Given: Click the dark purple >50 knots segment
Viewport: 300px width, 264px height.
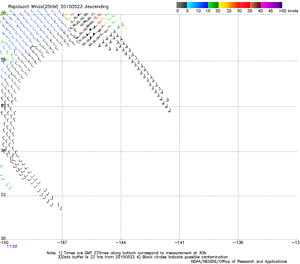Looking at the screenshot, I should tap(281, 5).
